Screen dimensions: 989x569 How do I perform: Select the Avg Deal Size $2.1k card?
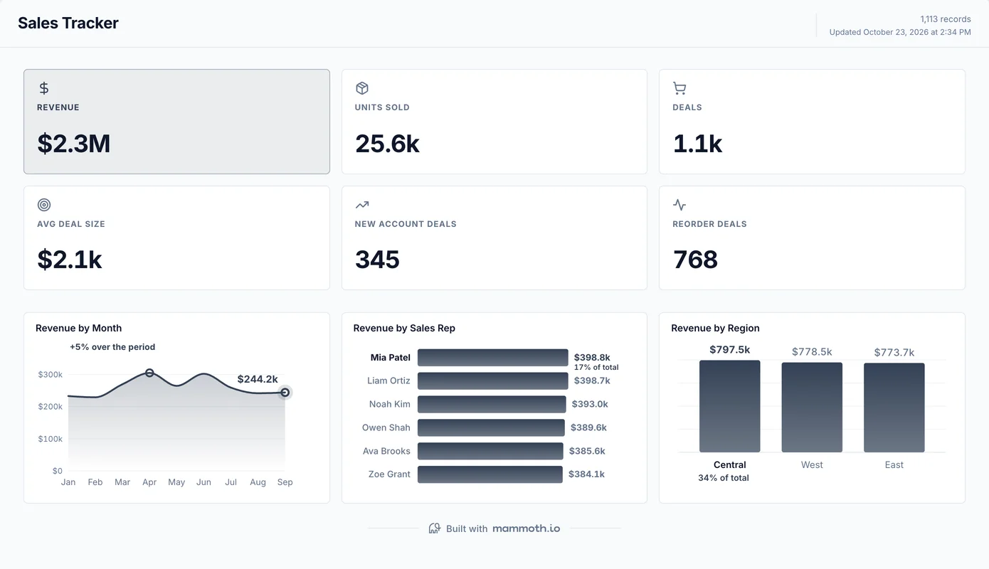point(176,238)
